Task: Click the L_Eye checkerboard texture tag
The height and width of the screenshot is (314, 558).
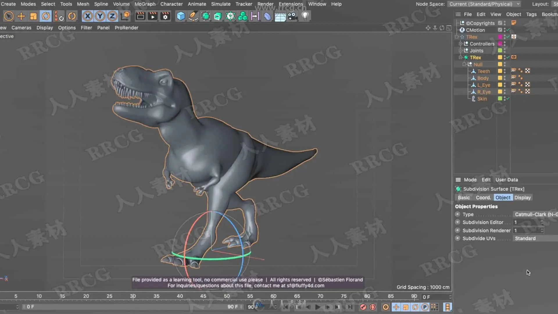Action: (527, 84)
